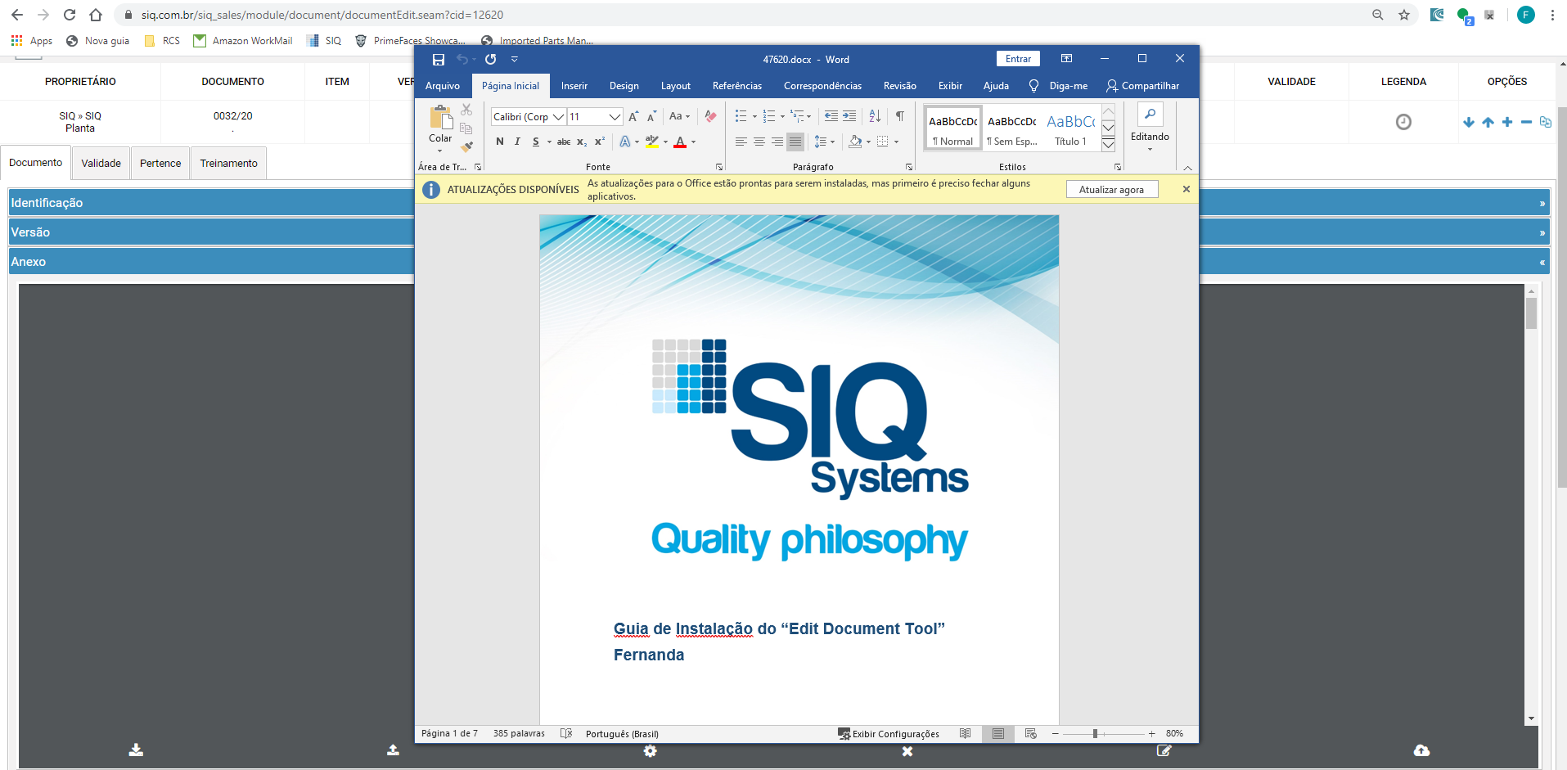Sort text with the A-Z sort icon
Image resolution: width=1567 pixels, height=770 pixels.
(x=875, y=117)
